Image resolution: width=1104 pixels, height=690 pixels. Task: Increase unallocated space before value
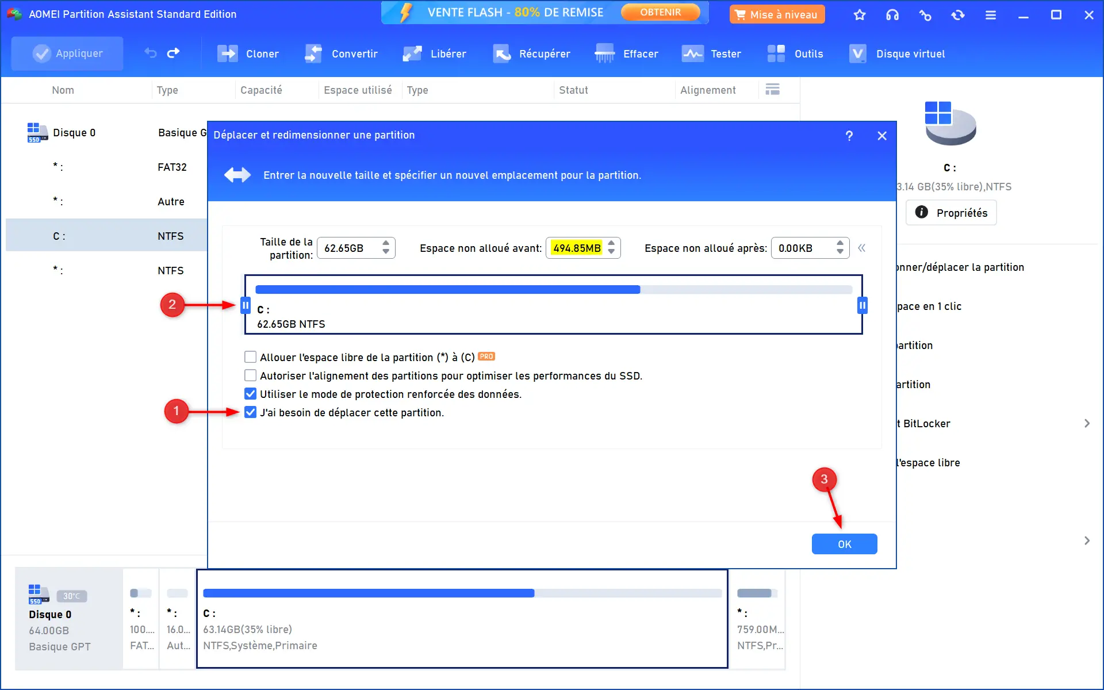pyautogui.click(x=611, y=243)
